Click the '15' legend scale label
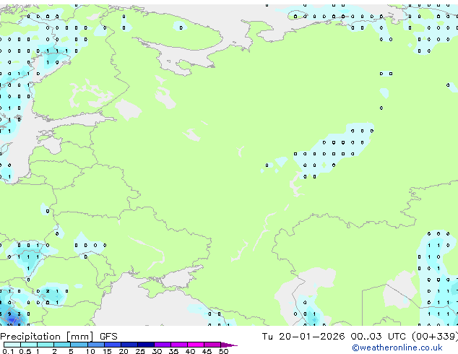 [107, 351]
